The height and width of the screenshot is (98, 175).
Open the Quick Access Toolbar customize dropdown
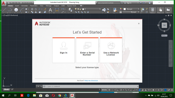[33, 3]
